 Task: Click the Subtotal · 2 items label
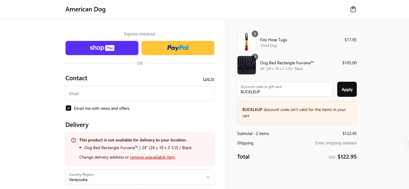253,133
